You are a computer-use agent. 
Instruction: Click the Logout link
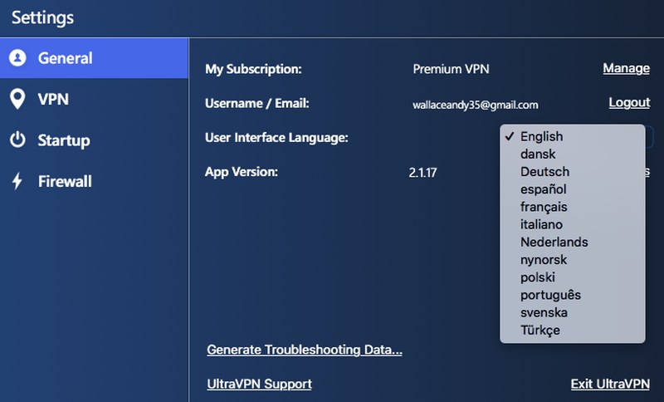629,102
